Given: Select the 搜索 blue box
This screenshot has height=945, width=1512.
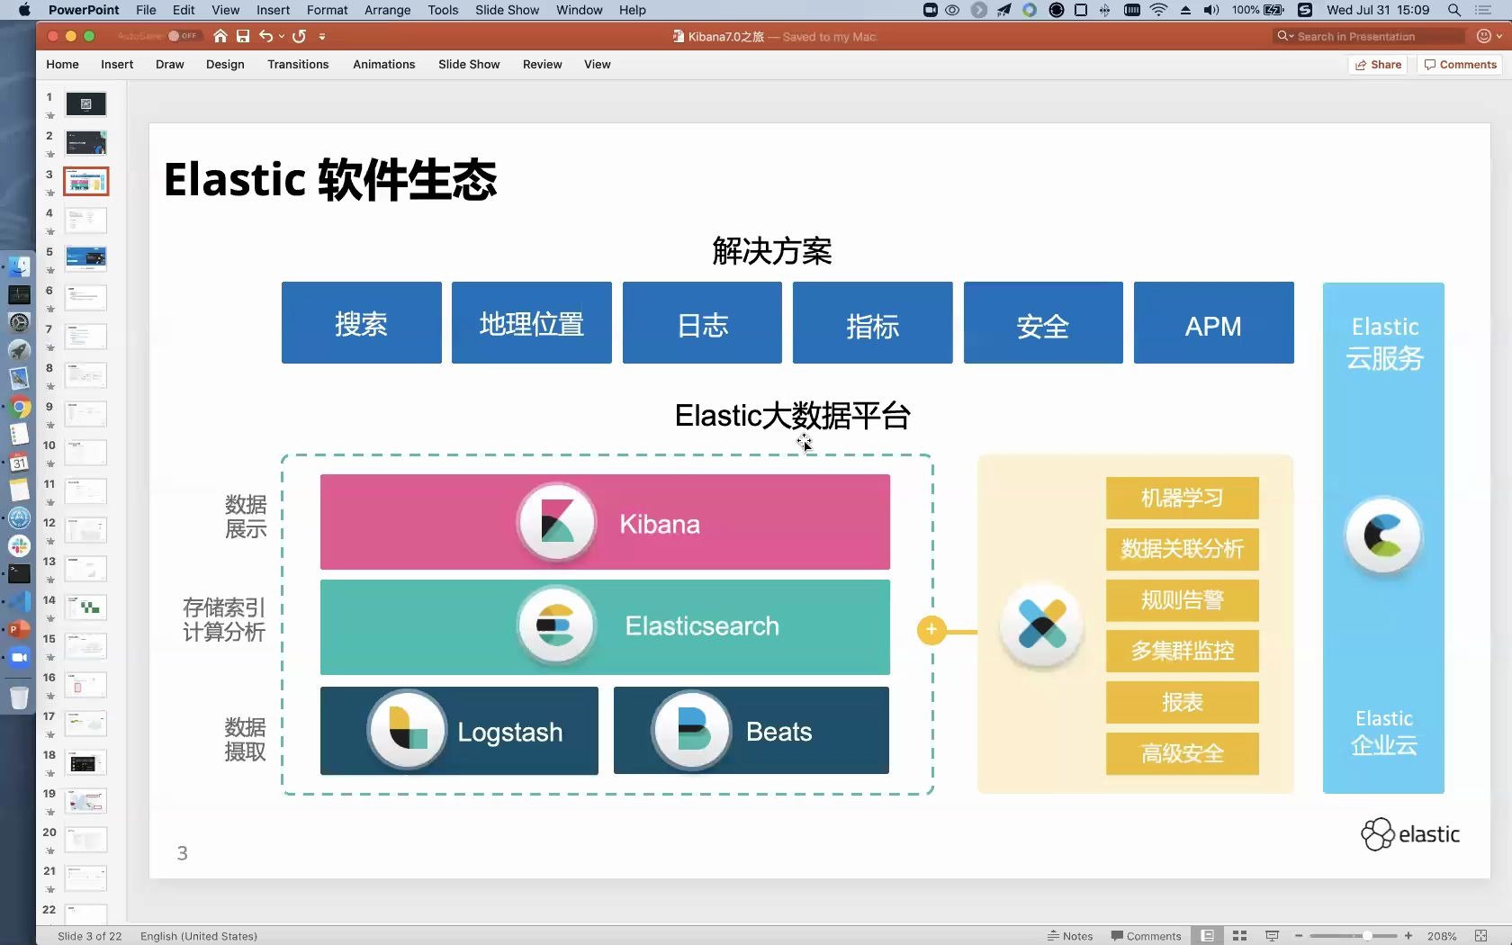Looking at the screenshot, I should (361, 323).
